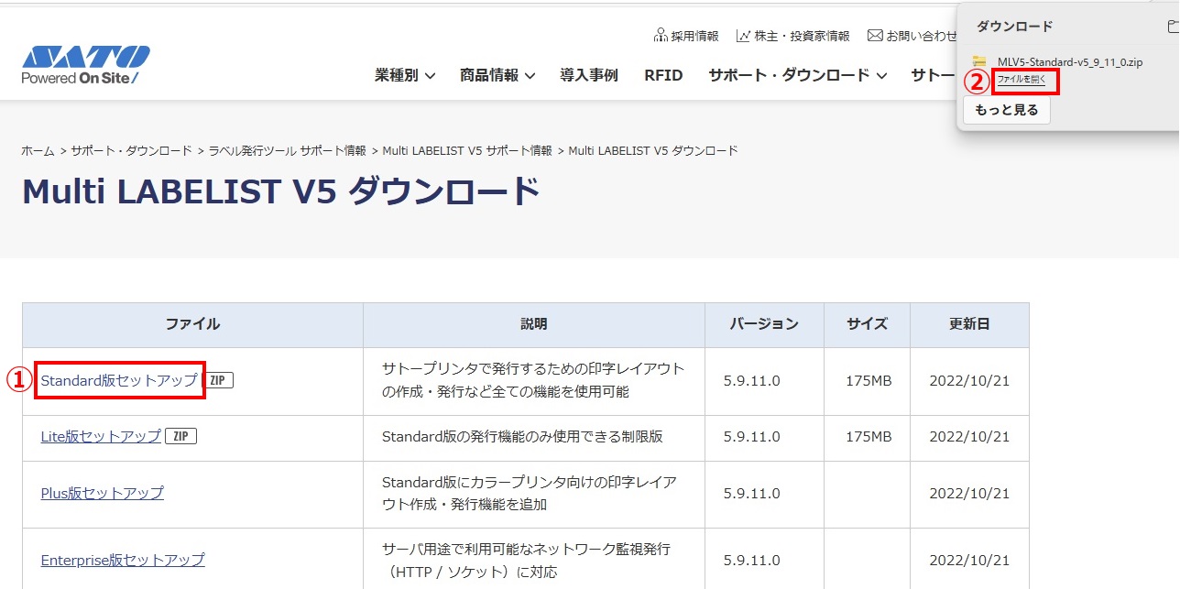Click the ファイル column header
Image resolution: width=1180 pixels, height=589 pixels.
pos(192,324)
